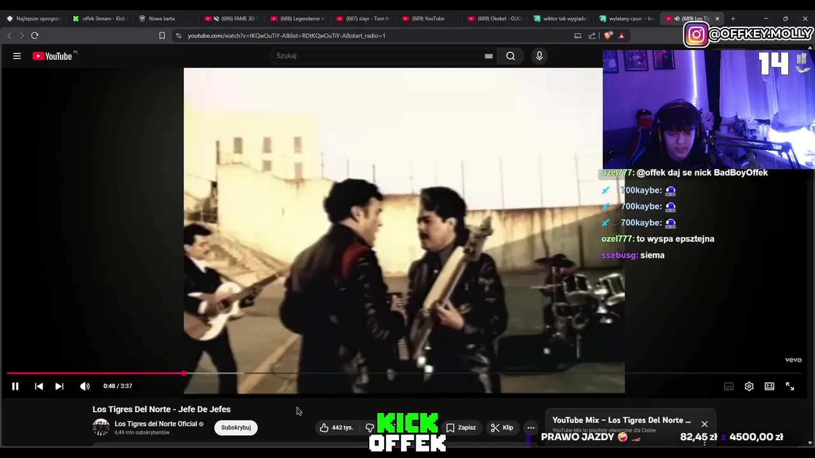
Task: Switch to (689) YouTube tab
Action: point(428,18)
